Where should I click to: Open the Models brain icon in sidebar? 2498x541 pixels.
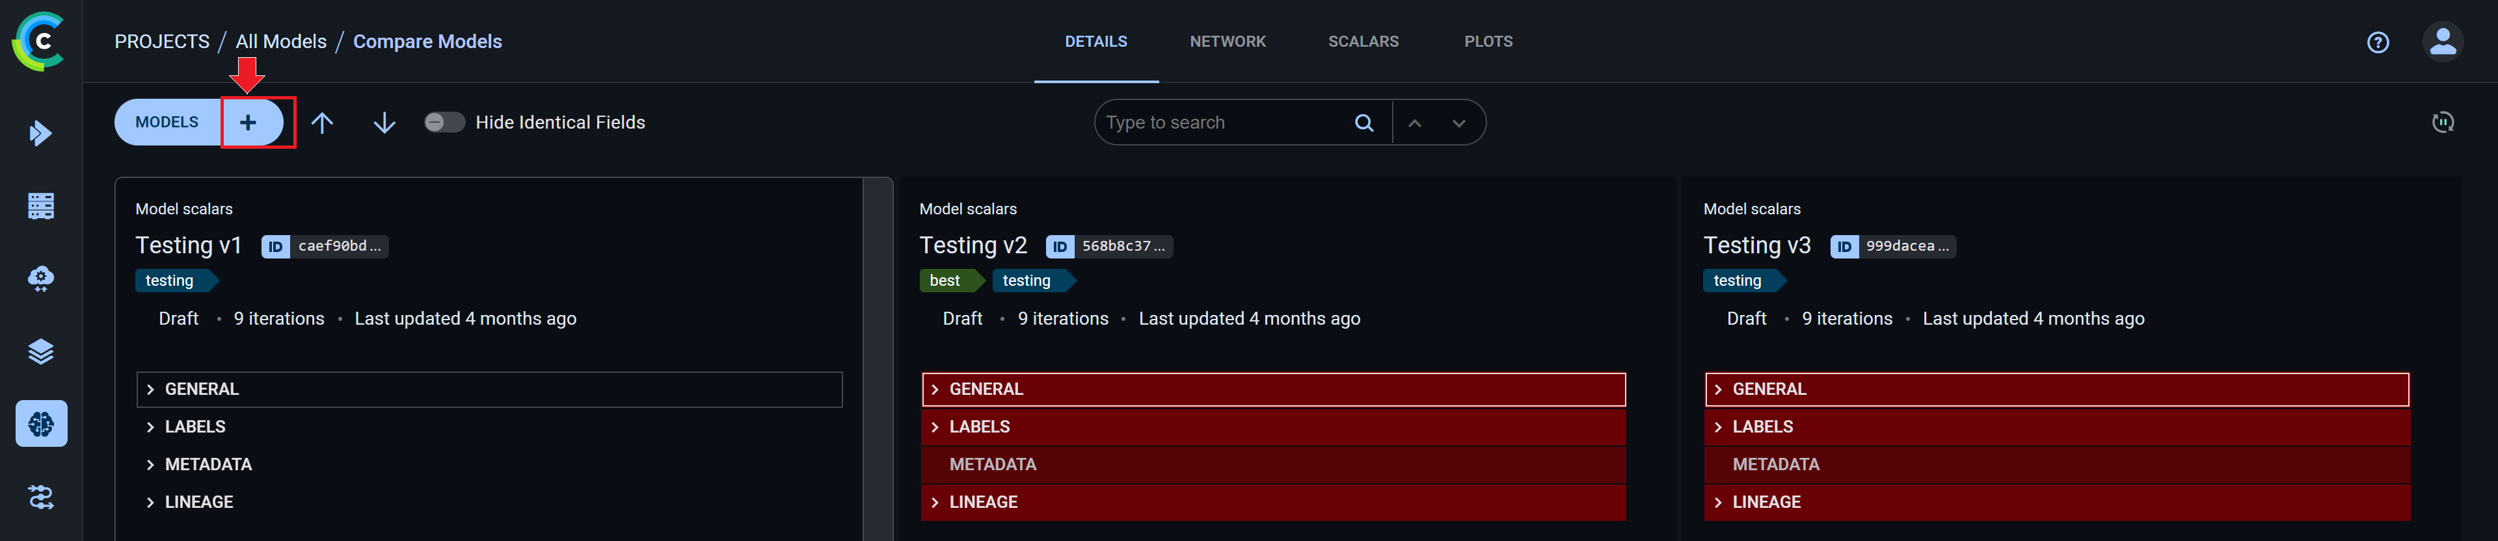41,424
